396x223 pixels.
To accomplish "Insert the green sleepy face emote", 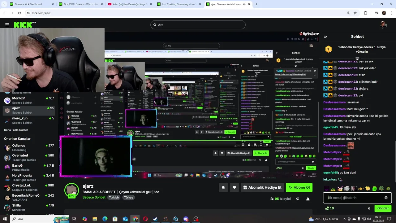I will (x=374, y=189).
